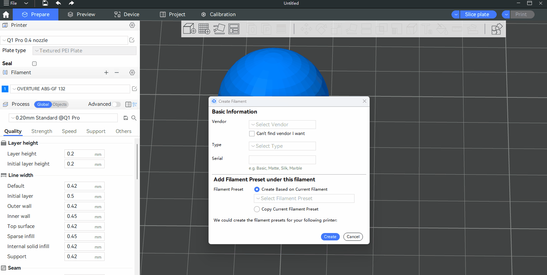Switch to the Device tab

point(127,14)
